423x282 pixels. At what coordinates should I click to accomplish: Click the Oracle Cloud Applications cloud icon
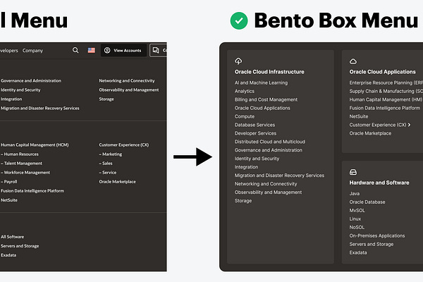[x=353, y=61]
